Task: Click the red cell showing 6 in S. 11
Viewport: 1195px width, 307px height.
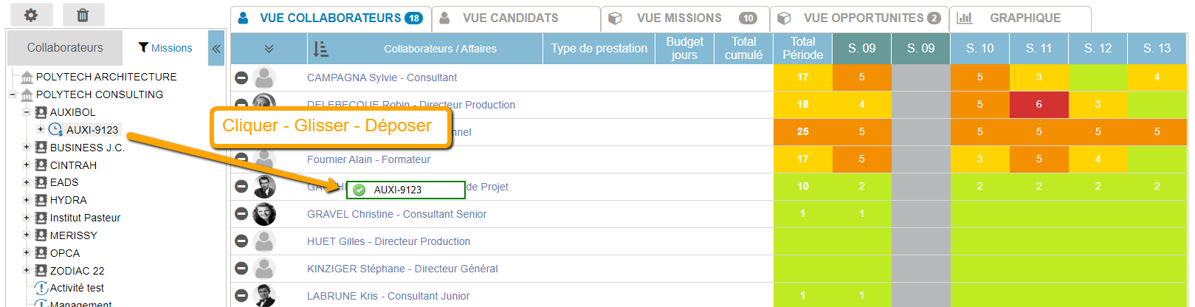Action: pyautogui.click(x=1039, y=104)
